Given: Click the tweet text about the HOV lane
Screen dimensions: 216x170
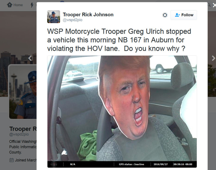Looking at the screenshot, I should pyautogui.click(x=119, y=40).
